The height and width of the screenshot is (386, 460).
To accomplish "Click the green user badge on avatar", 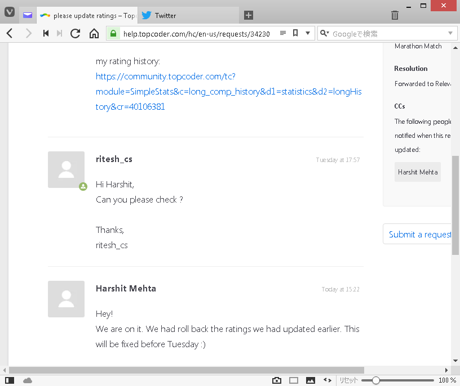I will 83,186.
